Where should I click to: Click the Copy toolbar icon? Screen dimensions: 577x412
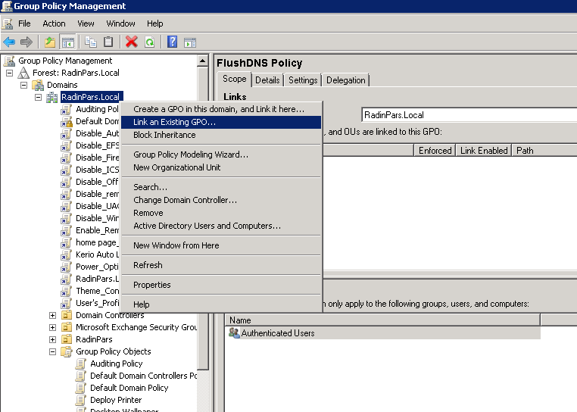point(91,42)
